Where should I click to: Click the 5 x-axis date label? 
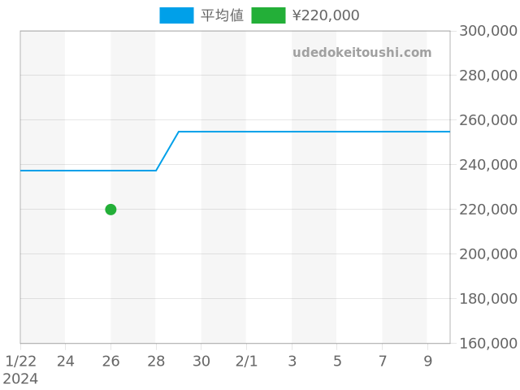tap(337, 362)
